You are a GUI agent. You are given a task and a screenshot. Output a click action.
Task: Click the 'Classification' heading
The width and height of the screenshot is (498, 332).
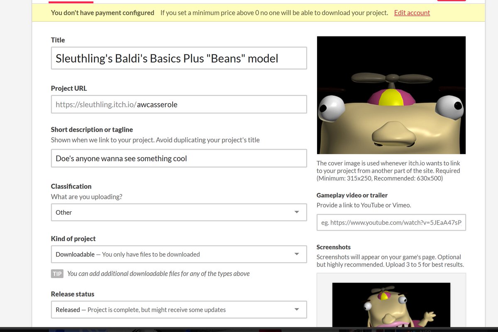71,186
